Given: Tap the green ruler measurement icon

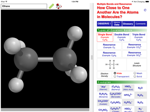Looking at the screenshot, I should click(x=52, y=6).
